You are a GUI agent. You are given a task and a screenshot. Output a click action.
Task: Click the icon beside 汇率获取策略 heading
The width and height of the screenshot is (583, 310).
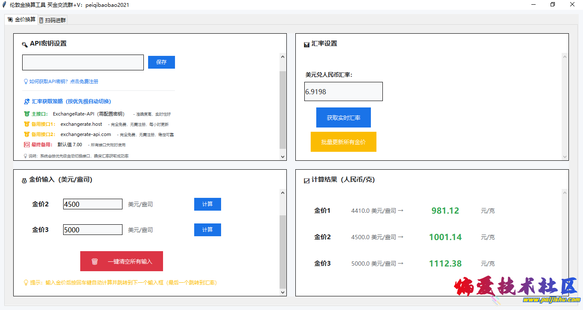[27, 101]
